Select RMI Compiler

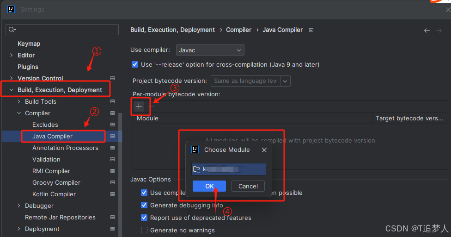pos(51,171)
